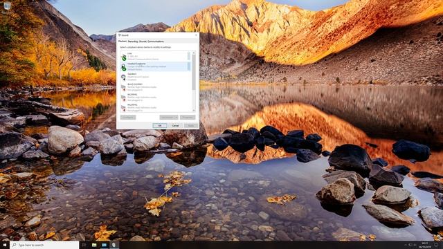Click the taskbar search box

[x=44, y=245]
